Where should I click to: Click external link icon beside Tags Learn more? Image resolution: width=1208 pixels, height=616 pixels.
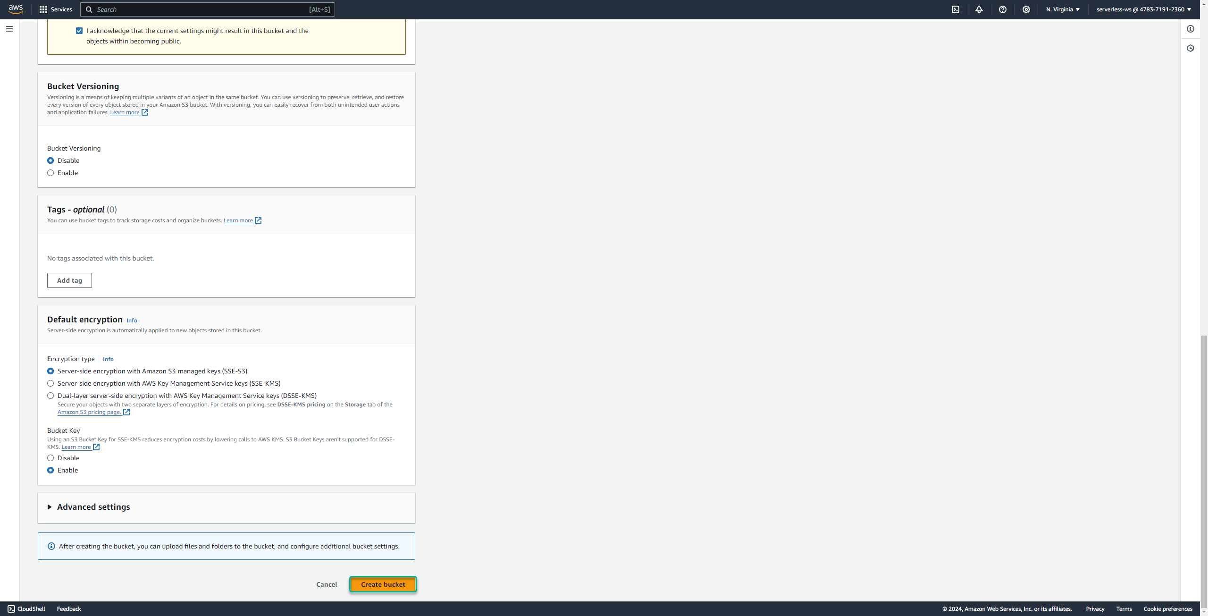coord(258,220)
